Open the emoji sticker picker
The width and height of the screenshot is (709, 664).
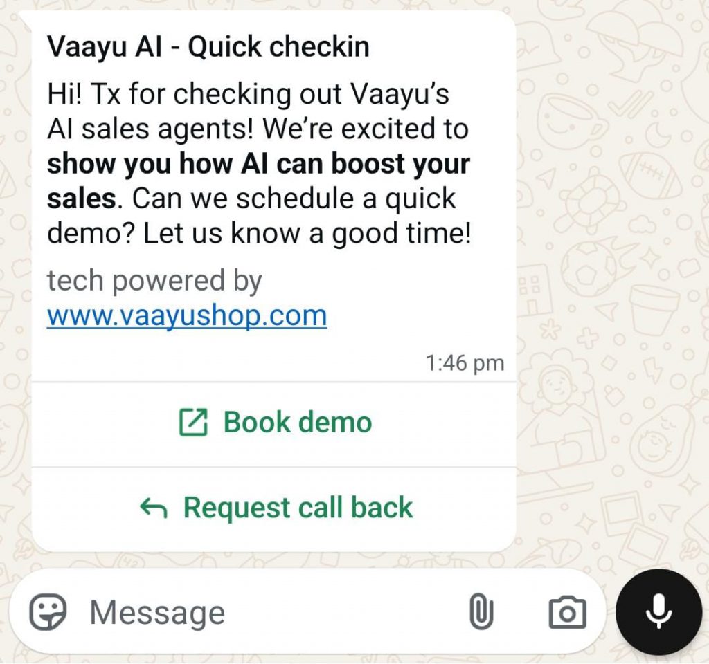pyautogui.click(x=48, y=612)
